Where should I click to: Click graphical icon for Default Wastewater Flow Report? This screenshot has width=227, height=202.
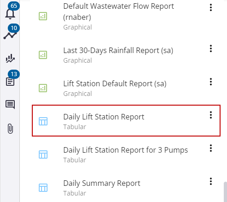(43, 16)
